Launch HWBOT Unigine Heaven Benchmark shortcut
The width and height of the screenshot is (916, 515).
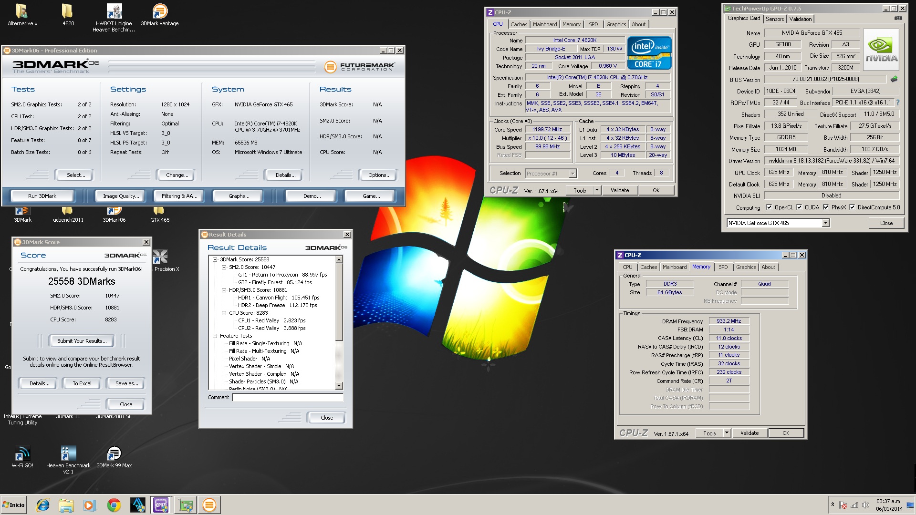tap(114, 18)
